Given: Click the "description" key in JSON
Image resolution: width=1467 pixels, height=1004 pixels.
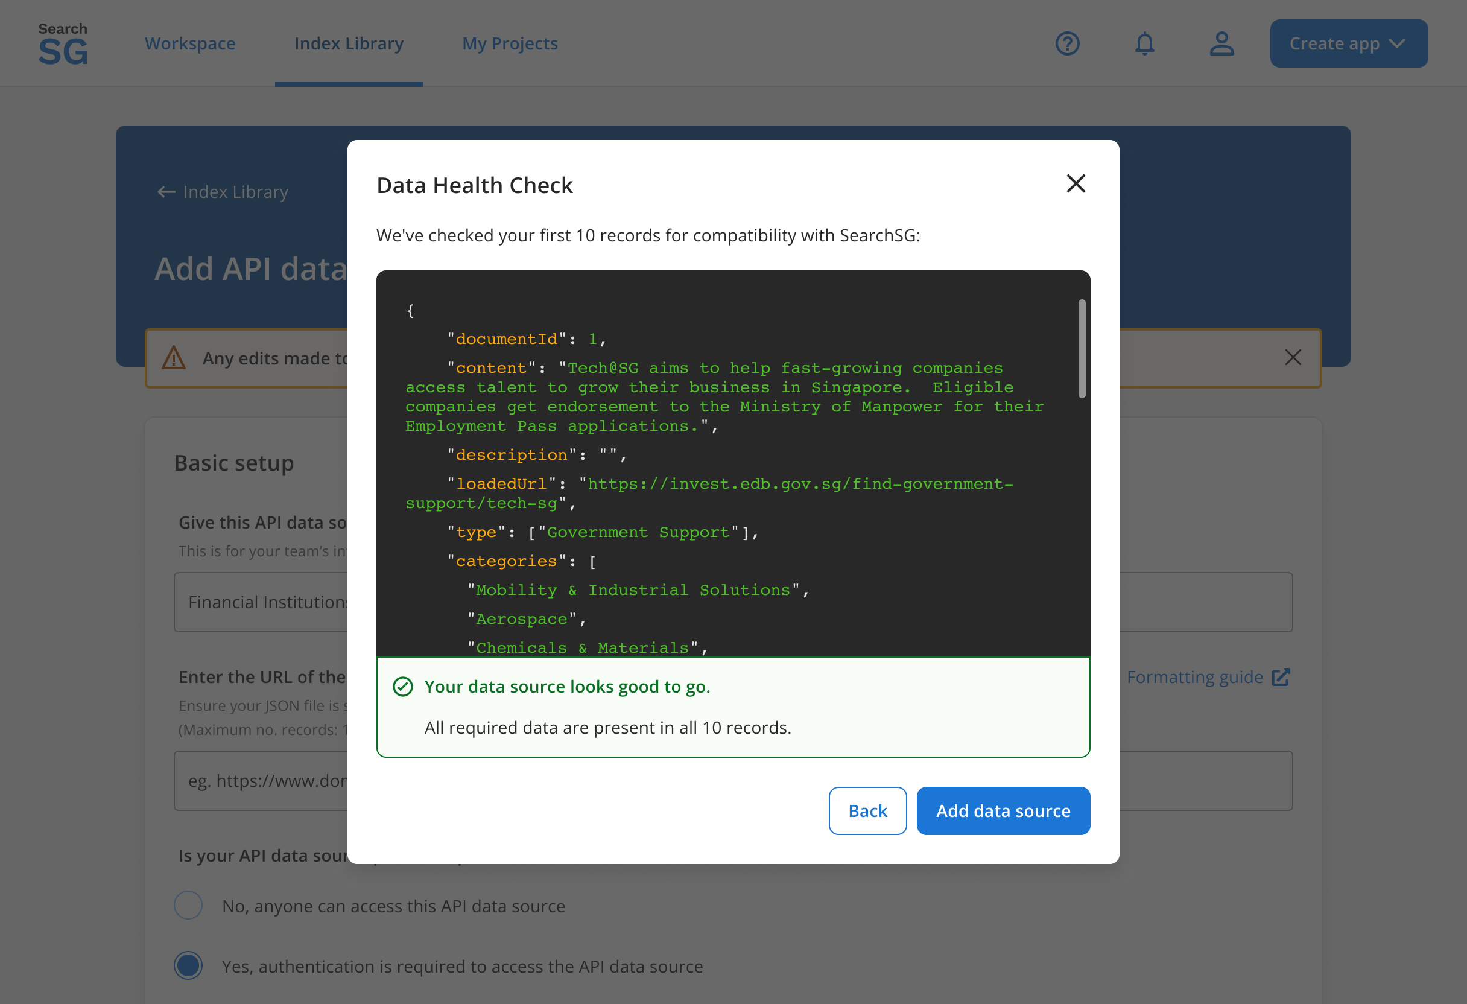Looking at the screenshot, I should (x=512, y=455).
